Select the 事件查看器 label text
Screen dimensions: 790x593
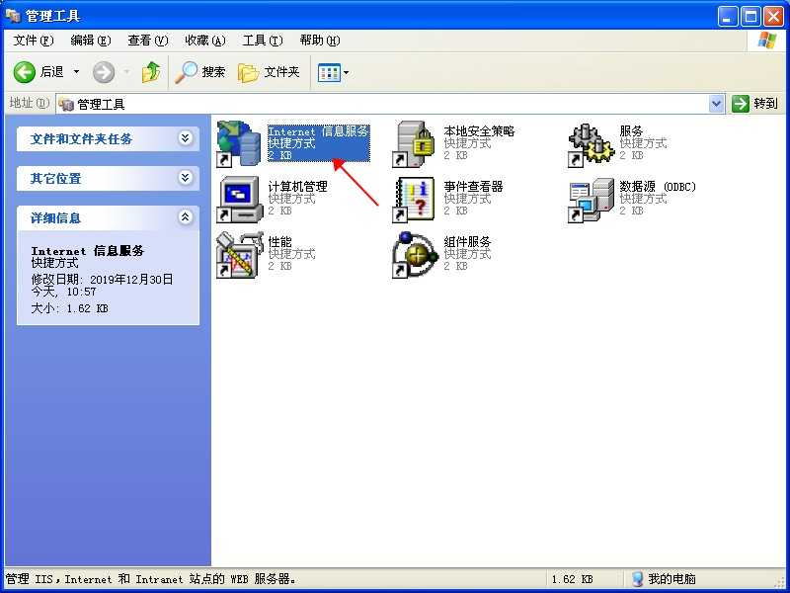[474, 187]
